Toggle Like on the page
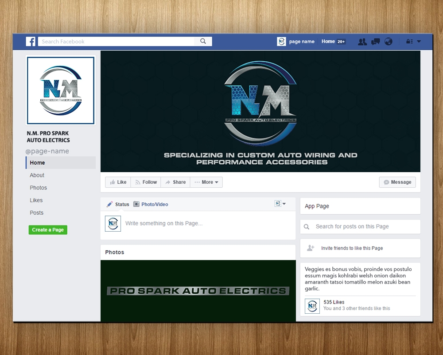Viewport: 443px width, 355px height. tap(118, 182)
